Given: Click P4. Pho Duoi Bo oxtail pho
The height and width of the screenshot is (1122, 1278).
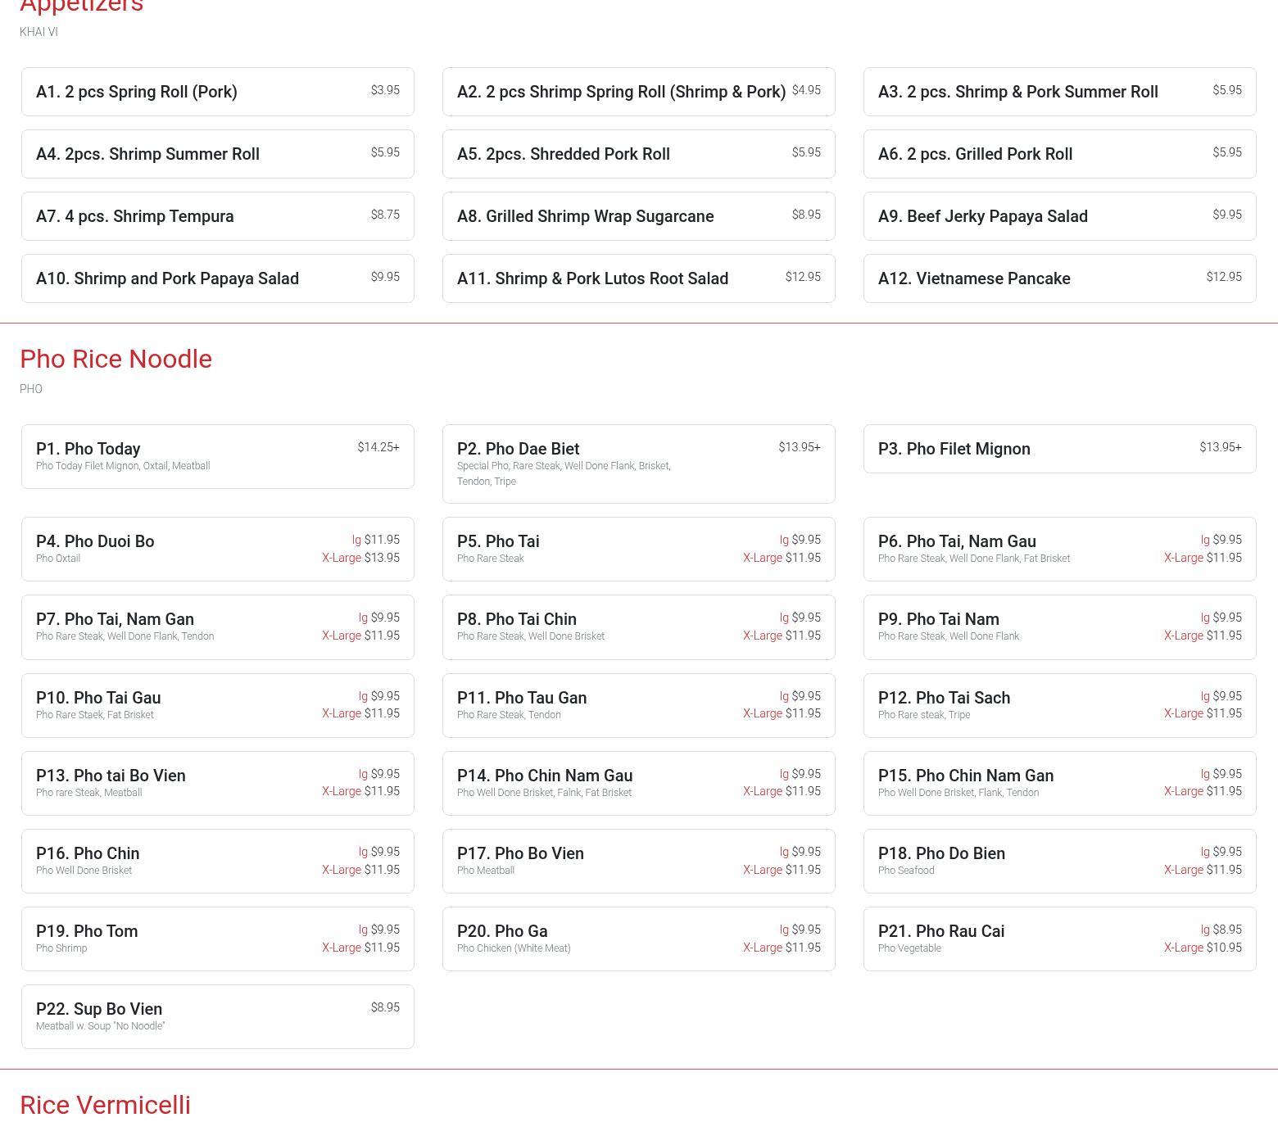Looking at the screenshot, I should 218,549.
